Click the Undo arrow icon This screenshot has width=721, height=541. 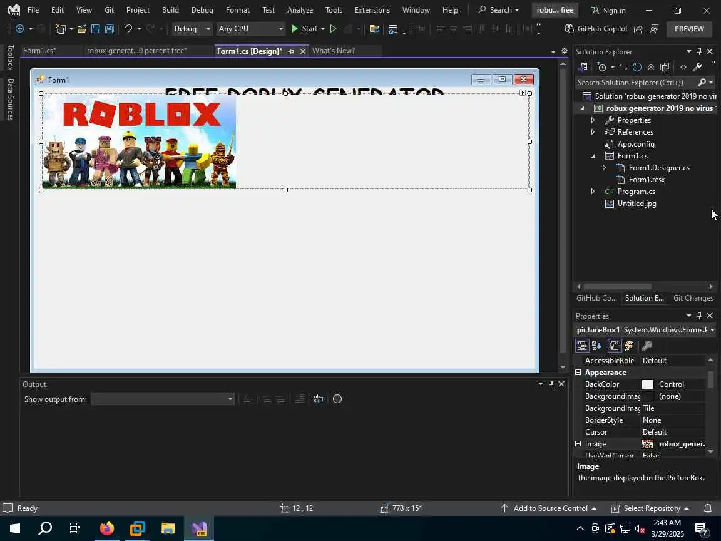(128, 29)
